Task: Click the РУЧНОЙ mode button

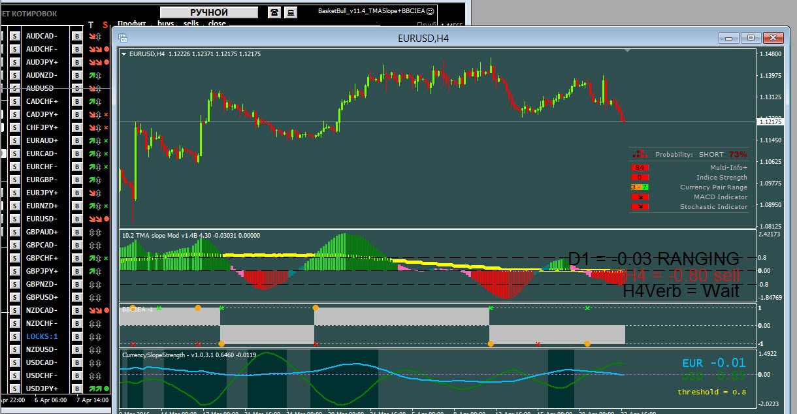Action: (x=209, y=12)
